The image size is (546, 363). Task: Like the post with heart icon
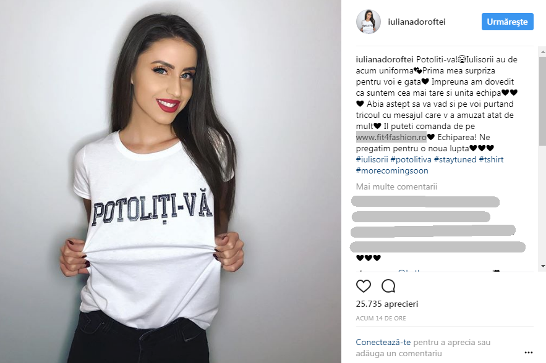point(363,286)
